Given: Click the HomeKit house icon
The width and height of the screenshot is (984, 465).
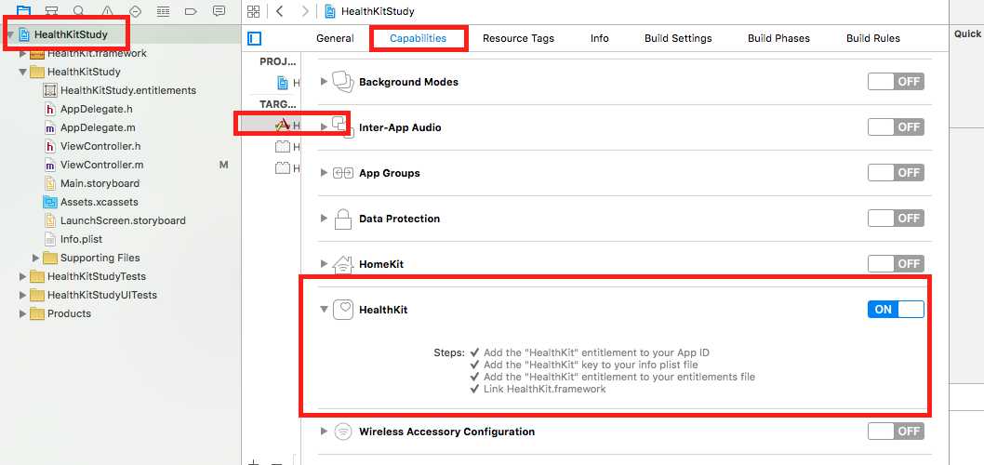Looking at the screenshot, I should point(342,264).
